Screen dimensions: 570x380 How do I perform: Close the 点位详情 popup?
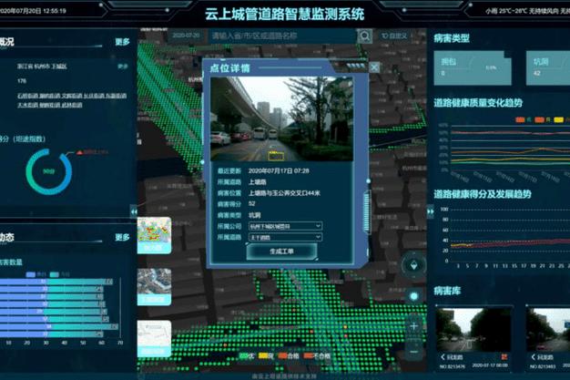(374, 67)
